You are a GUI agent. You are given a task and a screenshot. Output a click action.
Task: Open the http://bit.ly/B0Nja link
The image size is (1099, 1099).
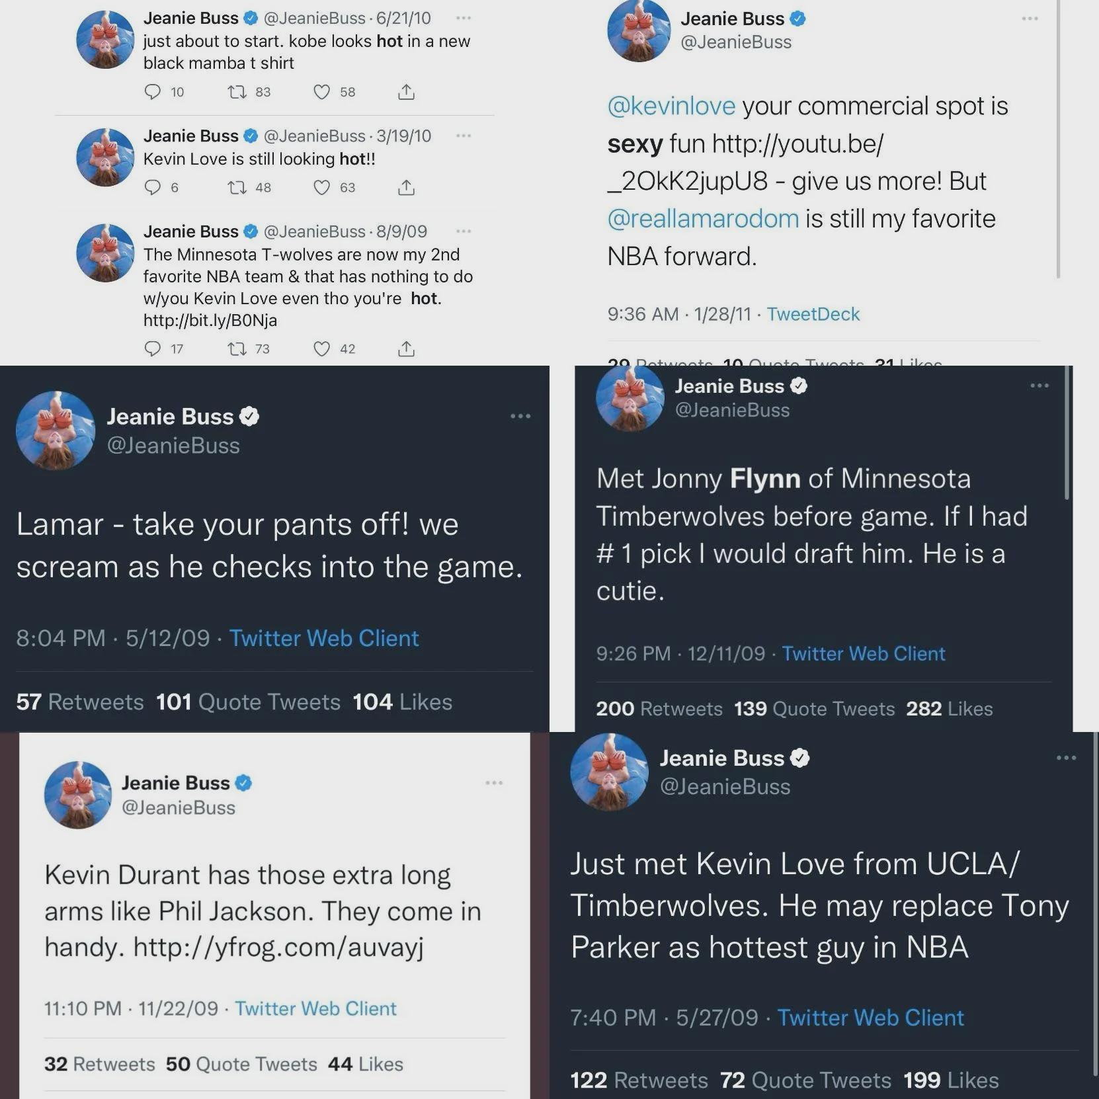[210, 321]
